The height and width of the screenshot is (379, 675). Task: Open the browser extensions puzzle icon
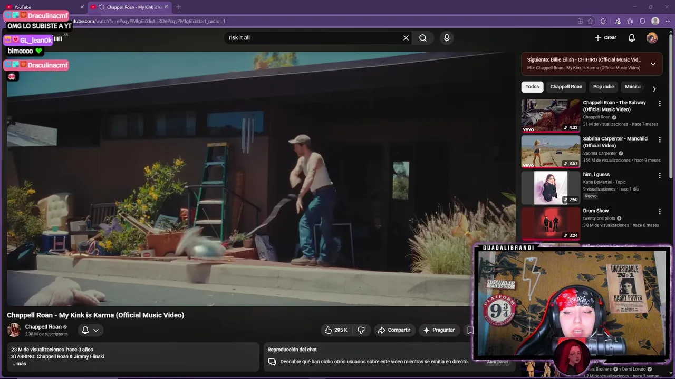tap(603, 21)
